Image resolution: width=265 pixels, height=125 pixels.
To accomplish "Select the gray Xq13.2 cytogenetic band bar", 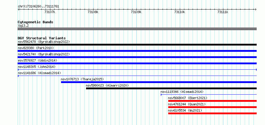I will (x=137, y=29).
